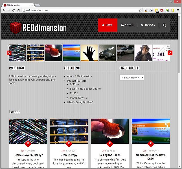182x169 pixels.
Task: Close the REDdimension browser tab
Action: click(32, 5)
